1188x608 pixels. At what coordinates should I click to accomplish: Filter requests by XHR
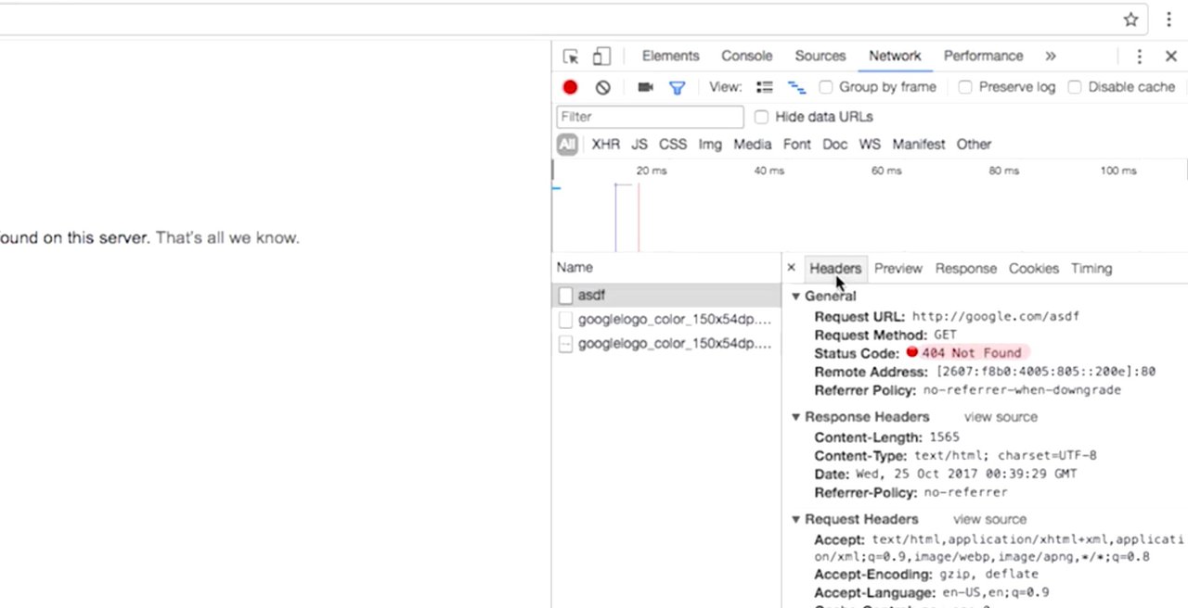pyautogui.click(x=605, y=145)
